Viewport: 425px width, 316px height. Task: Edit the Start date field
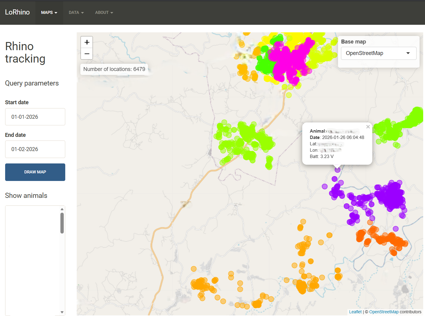click(35, 117)
